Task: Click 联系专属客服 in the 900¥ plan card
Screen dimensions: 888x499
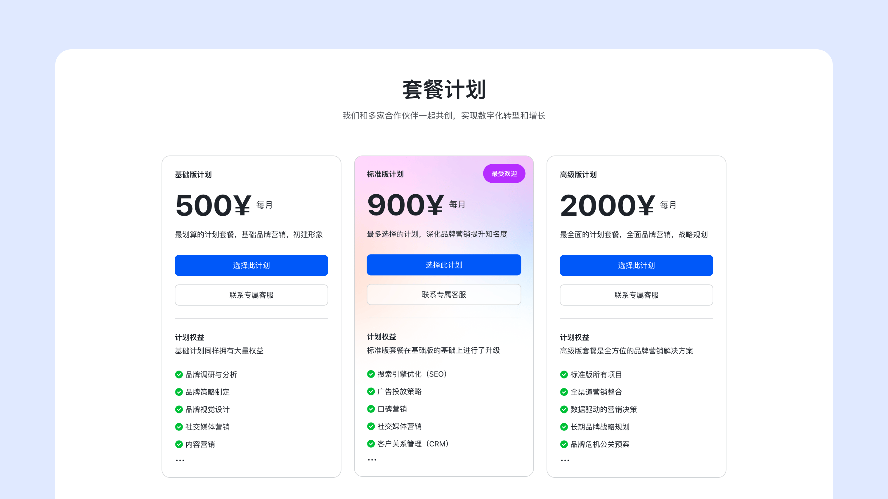Action: [444, 294]
